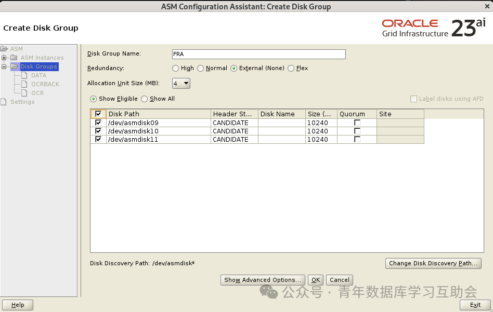Select High redundancy radio button

[x=175, y=68]
